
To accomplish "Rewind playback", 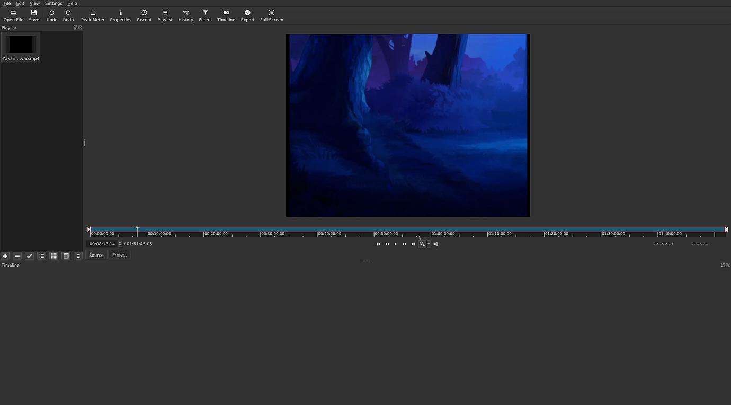I will (387, 244).
